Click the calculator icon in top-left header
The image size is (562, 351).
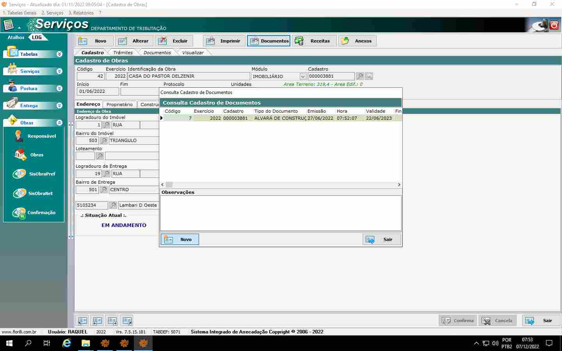pos(9,25)
